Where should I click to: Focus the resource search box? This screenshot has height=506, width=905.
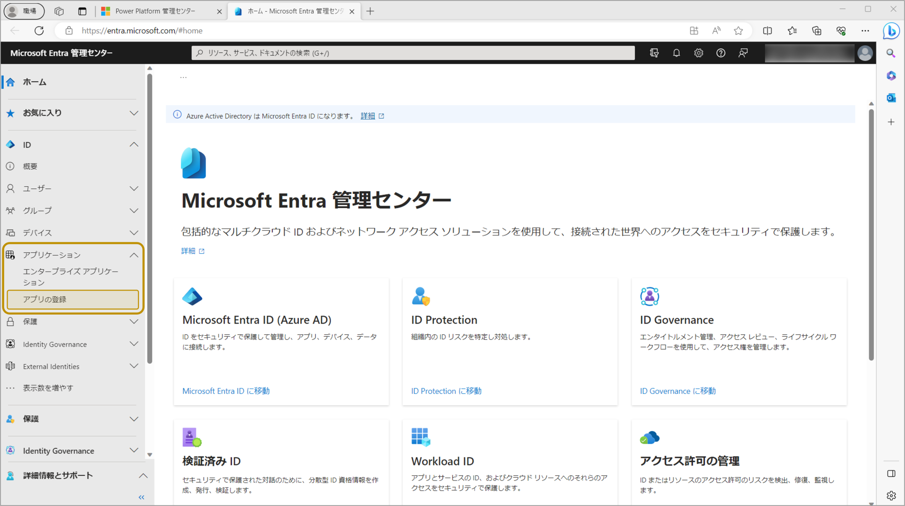413,53
